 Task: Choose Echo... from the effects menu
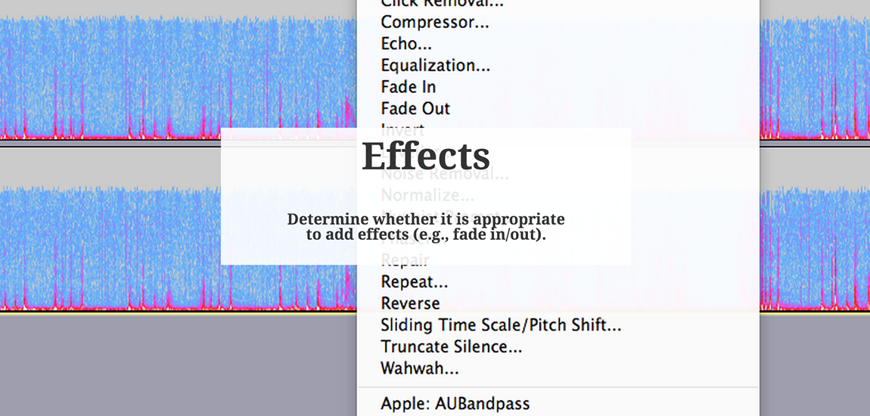point(406,44)
